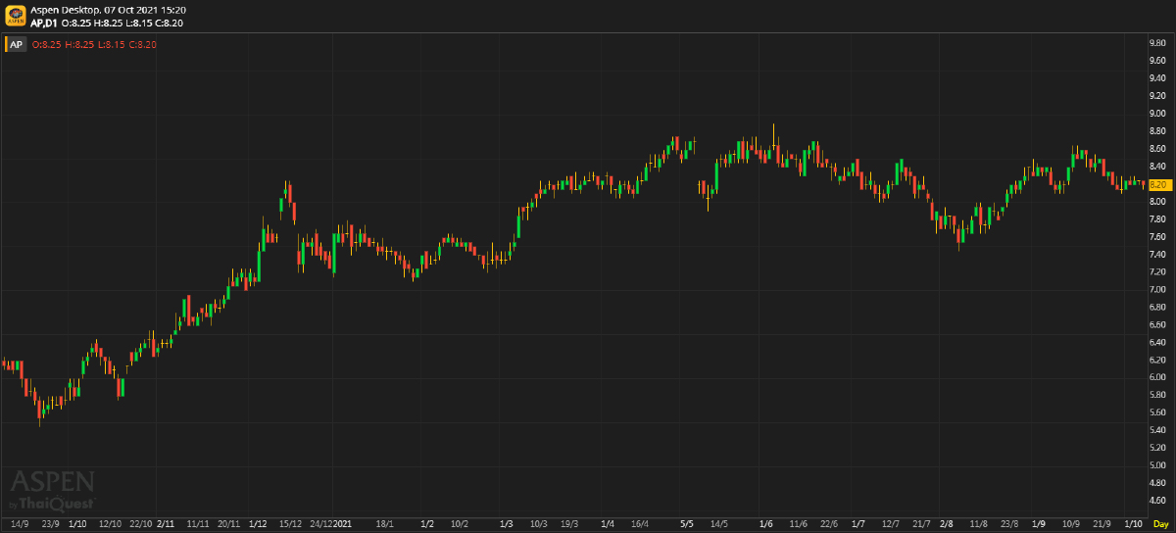Click the 6.60 price axis label
The height and width of the screenshot is (533, 1176).
pyautogui.click(x=1157, y=325)
